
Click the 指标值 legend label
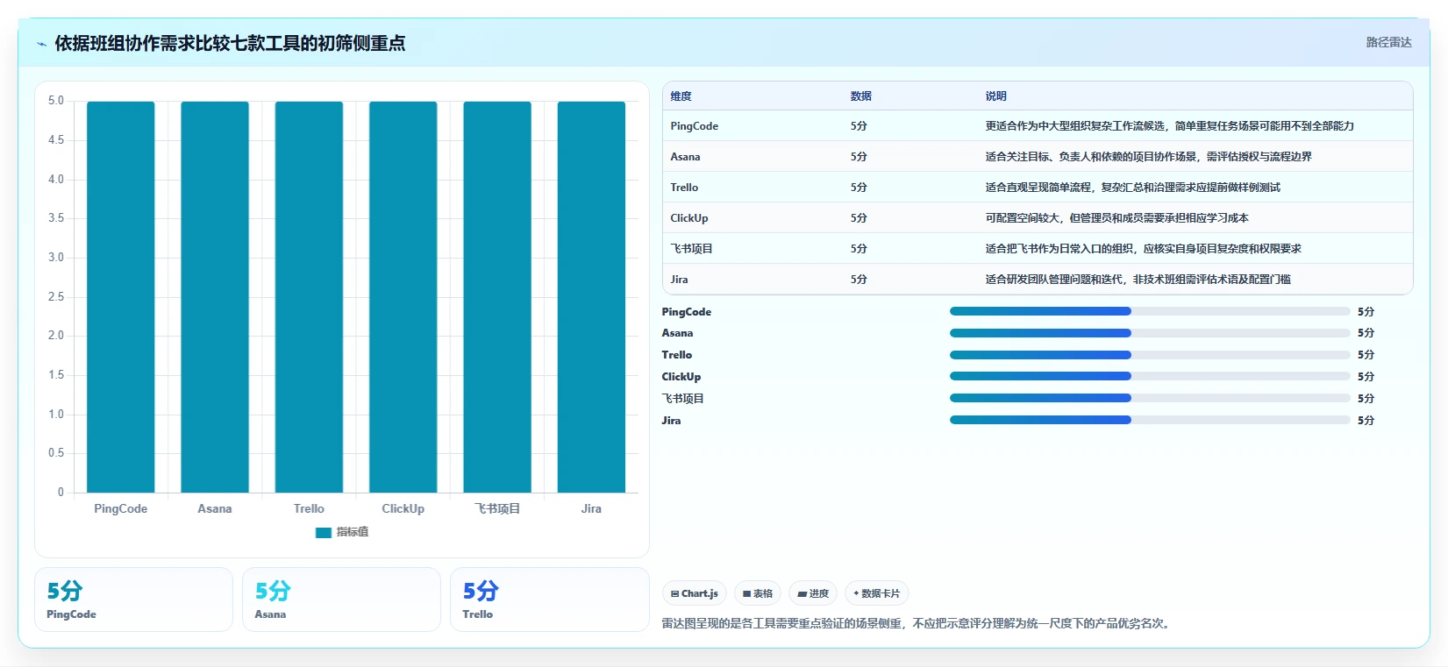click(x=353, y=532)
